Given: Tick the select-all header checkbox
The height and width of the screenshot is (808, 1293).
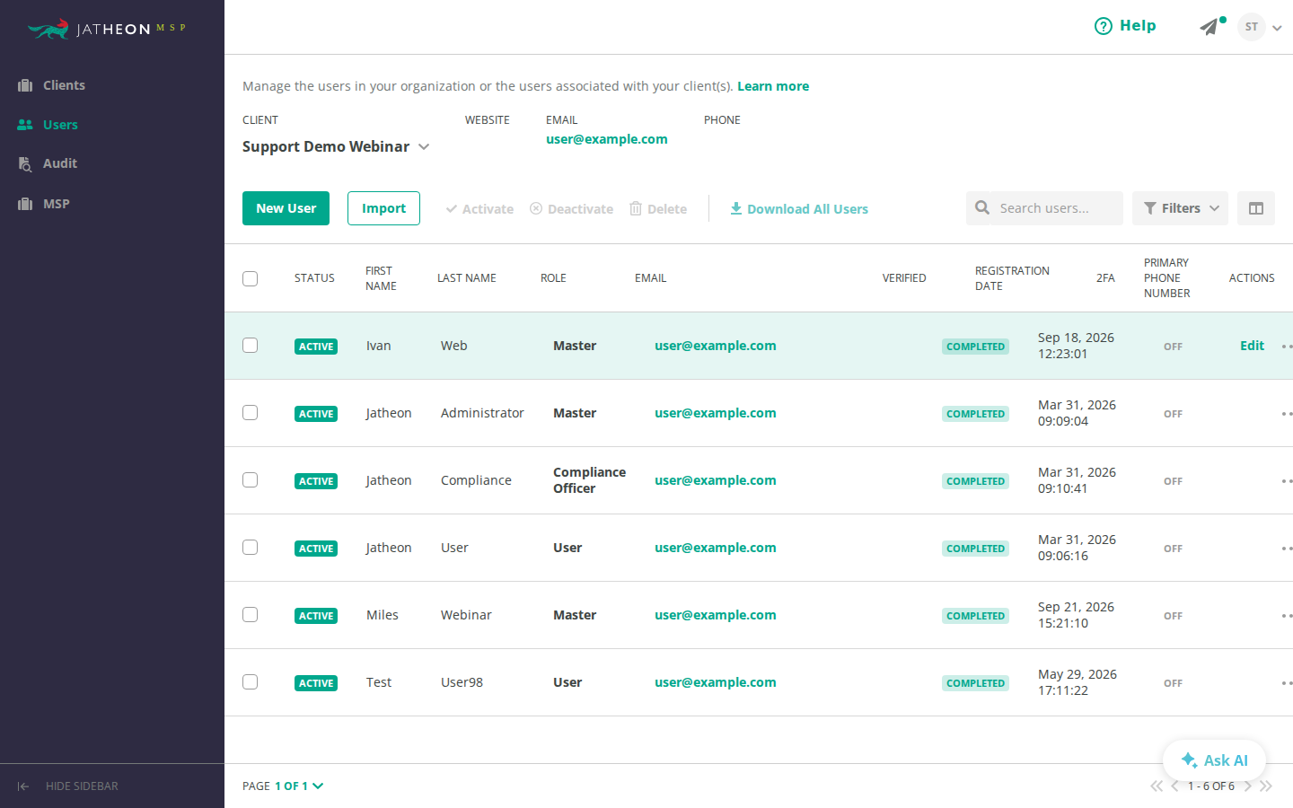Looking at the screenshot, I should click(x=251, y=278).
